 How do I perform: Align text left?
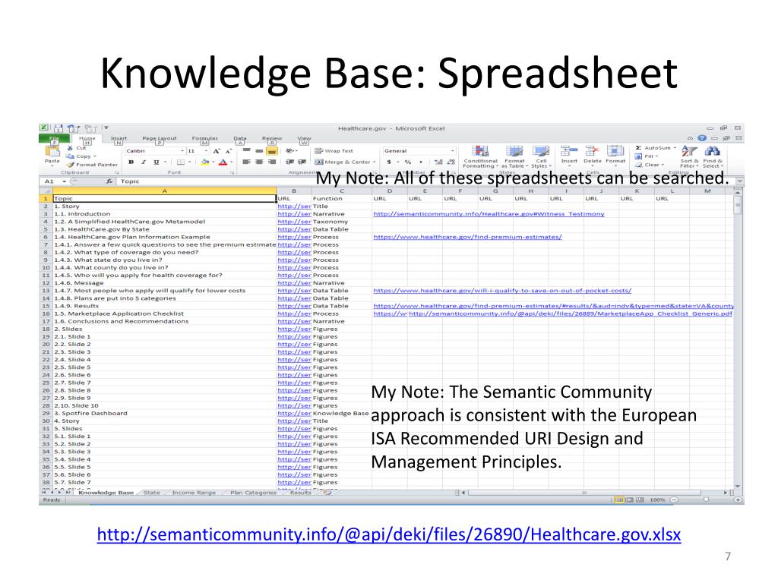(x=247, y=162)
